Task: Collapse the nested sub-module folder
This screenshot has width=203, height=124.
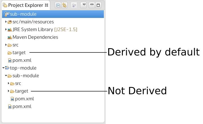Action: point(6,76)
